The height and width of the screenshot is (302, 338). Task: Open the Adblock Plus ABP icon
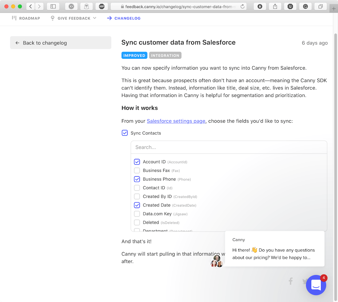pyautogui.click(x=102, y=6)
